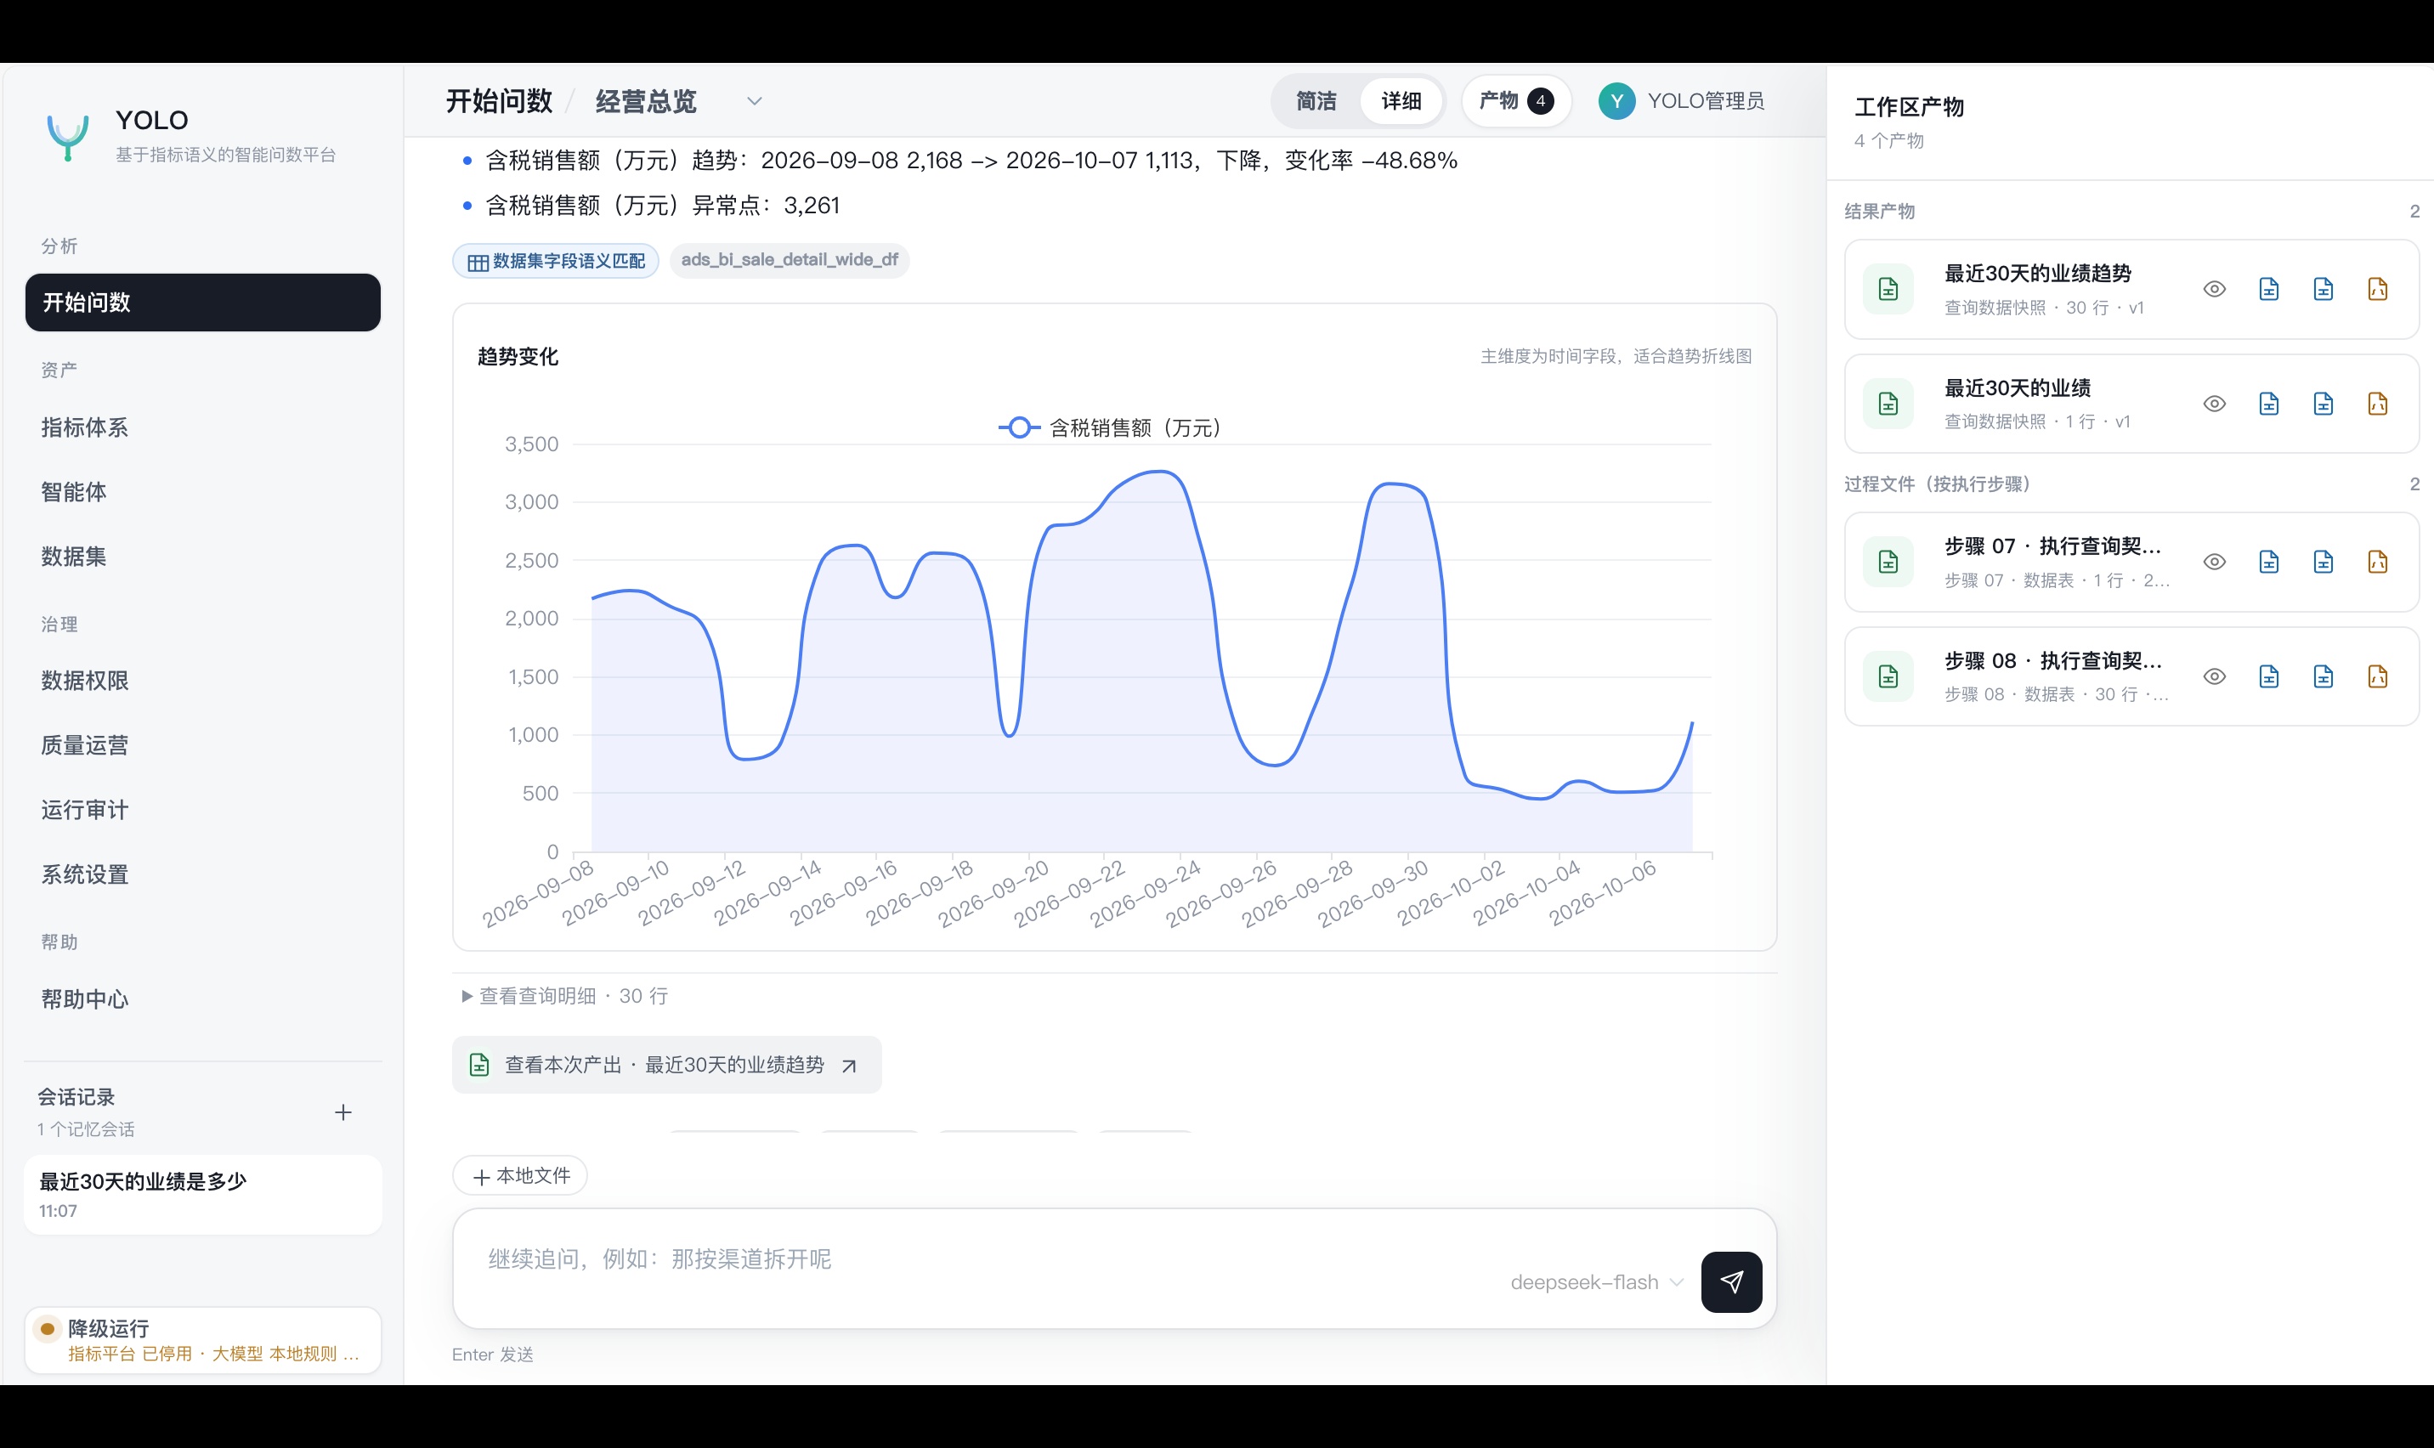2434x1448 pixels.
Task: Open the 经营总览 dropdown chevron
Action: [x=754, y=101]
